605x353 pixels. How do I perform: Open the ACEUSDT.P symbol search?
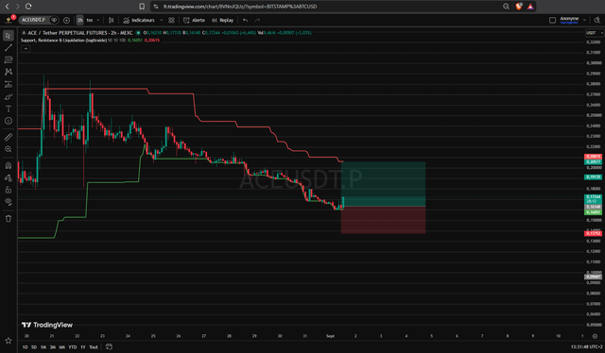pos(33,20)
